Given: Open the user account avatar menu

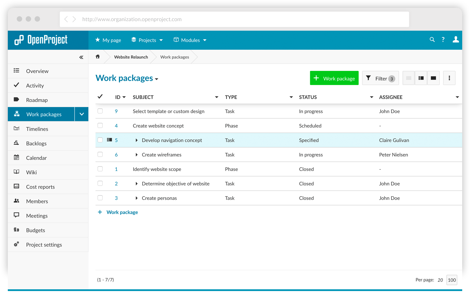Looking at the screenshot, I should tap(456, 40).
